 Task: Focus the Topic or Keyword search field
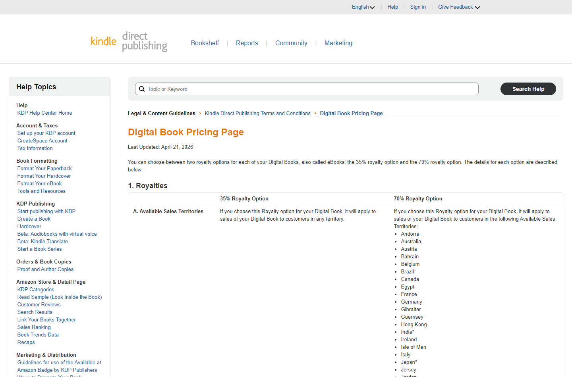[307, 89]
